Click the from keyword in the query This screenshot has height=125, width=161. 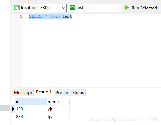[x=55, y=16]
